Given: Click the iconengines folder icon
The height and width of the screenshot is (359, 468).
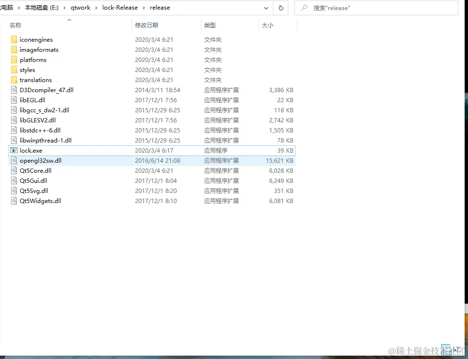Looking at the screenshot, I should coord(14,40).
